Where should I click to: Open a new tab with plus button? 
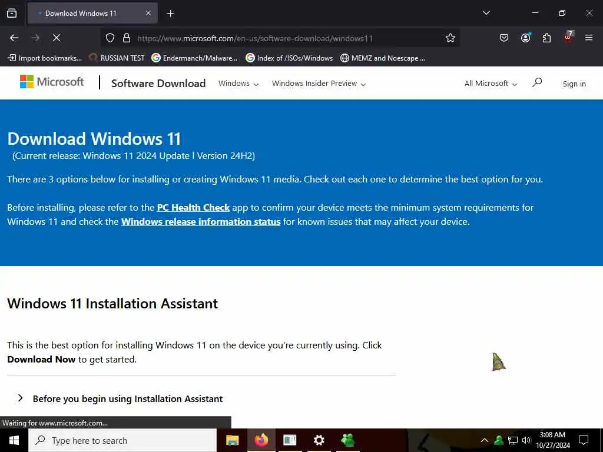(170, 14)
